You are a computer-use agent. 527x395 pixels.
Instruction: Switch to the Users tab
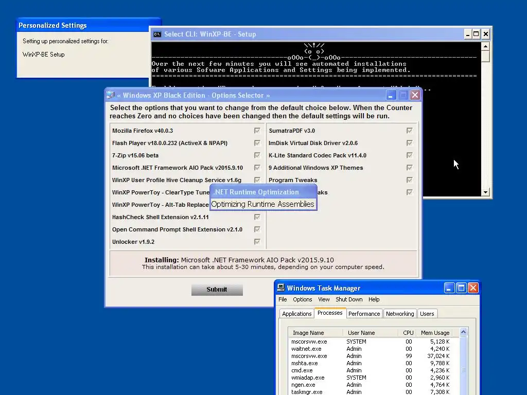pyautogui.click(x=427, y=314)
